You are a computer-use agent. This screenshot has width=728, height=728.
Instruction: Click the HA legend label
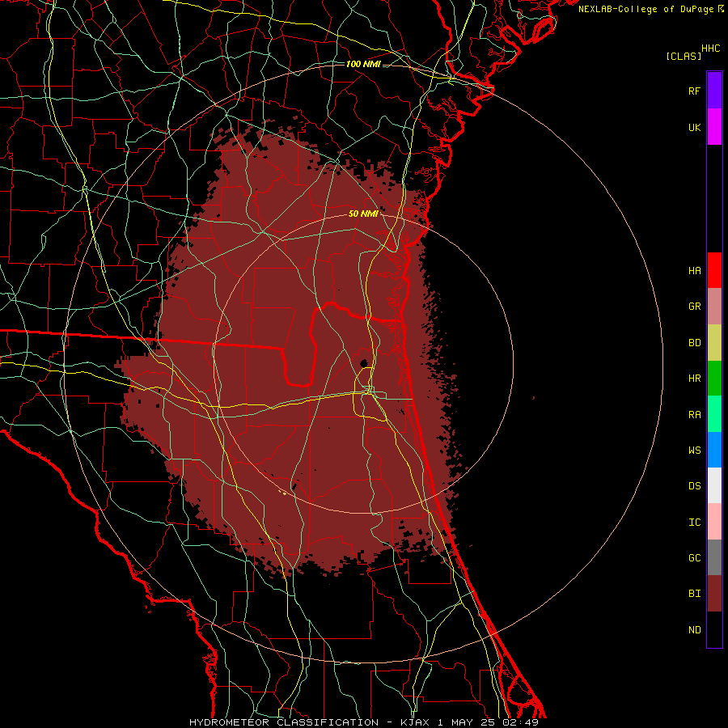[x=694, y=270]
